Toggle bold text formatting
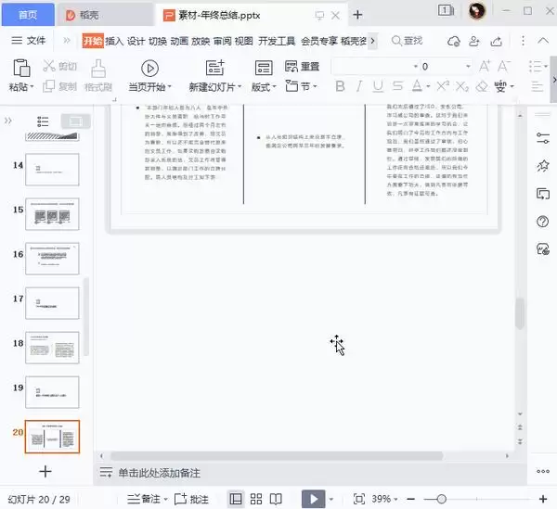Image resolution: width=557 pixels, height=509 pixels. point(340,86)
